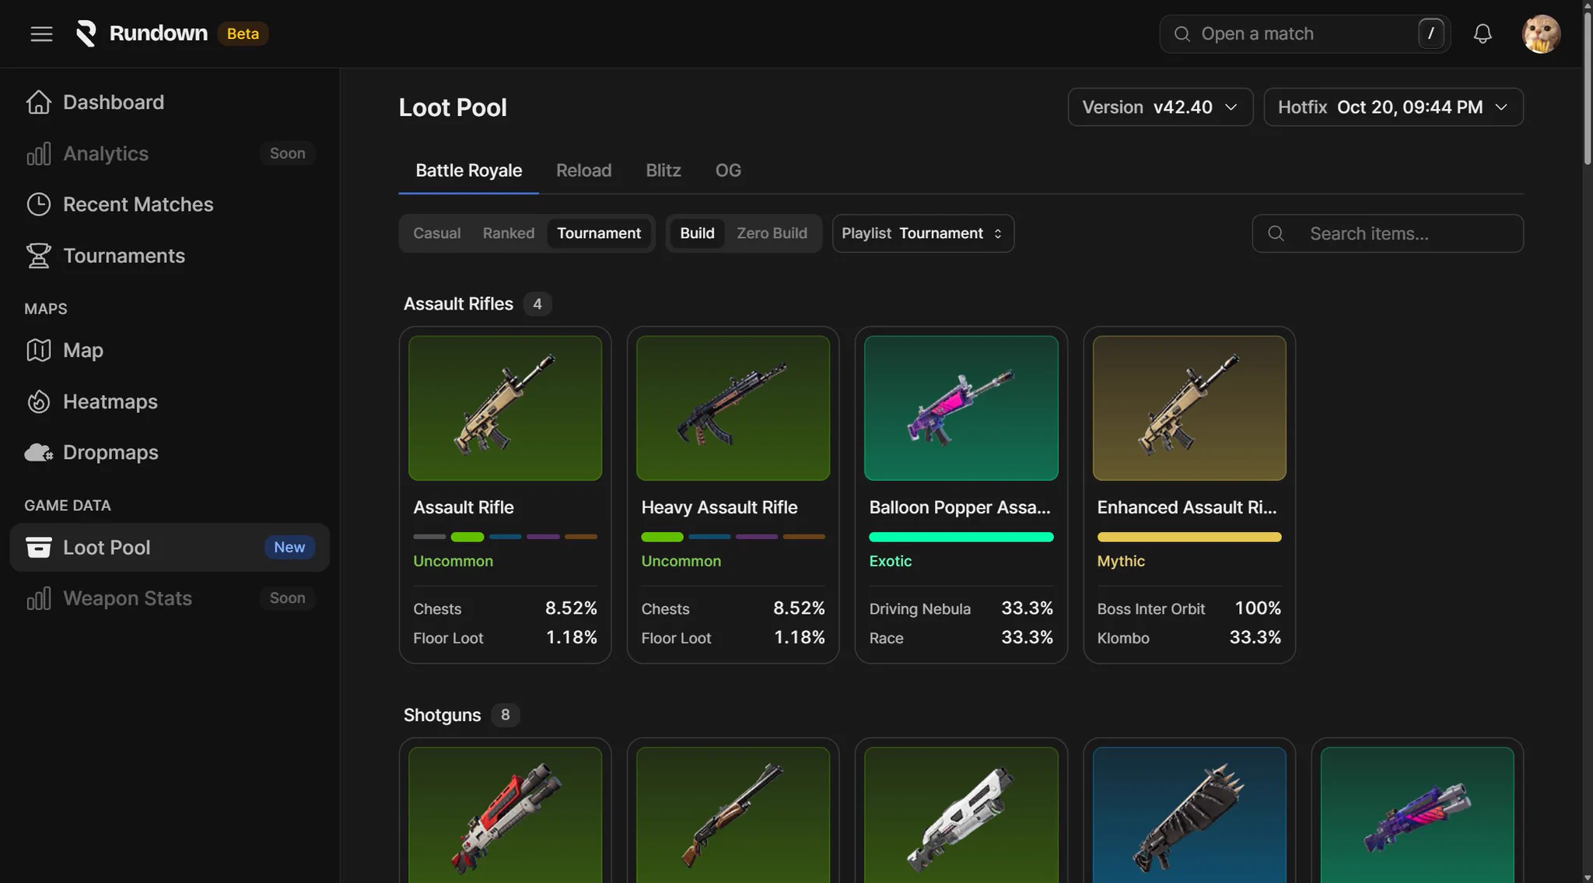Open notifications bell
Screen dimensions: 1593x883
click(x=1483, y=33)
